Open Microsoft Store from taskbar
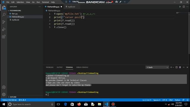 point(72,104)
